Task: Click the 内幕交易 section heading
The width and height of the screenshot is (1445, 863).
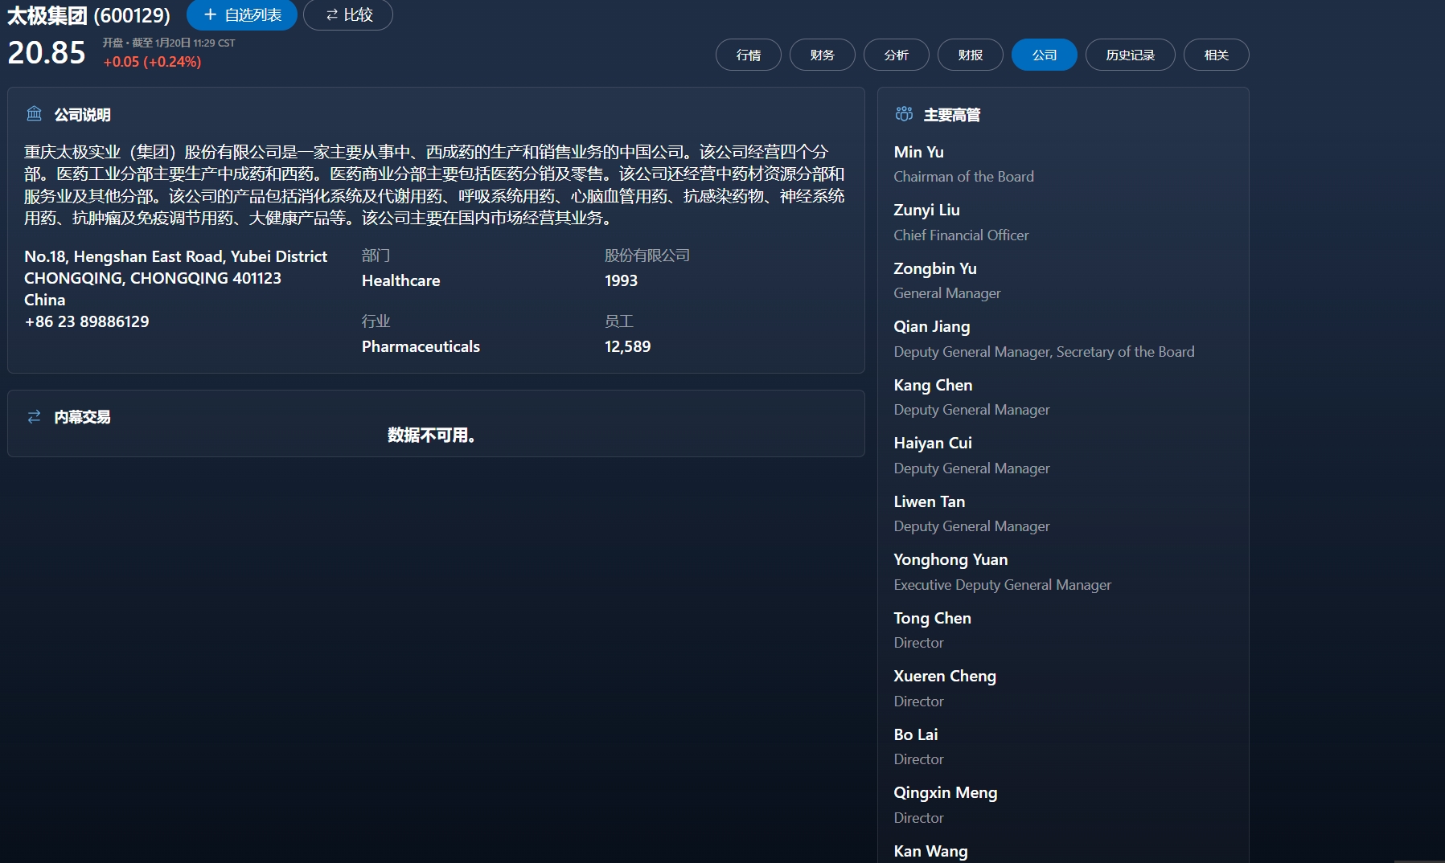Action: pos(83,417)
